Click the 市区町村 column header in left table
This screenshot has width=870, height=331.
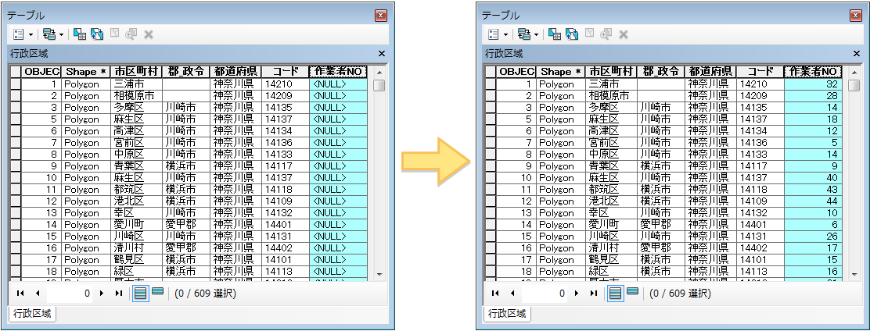pyautogui.click(x=136, y=71)
